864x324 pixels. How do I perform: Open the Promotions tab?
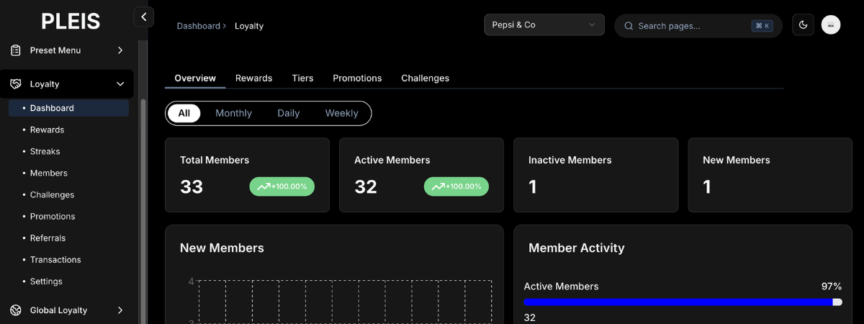click(357, 78)
